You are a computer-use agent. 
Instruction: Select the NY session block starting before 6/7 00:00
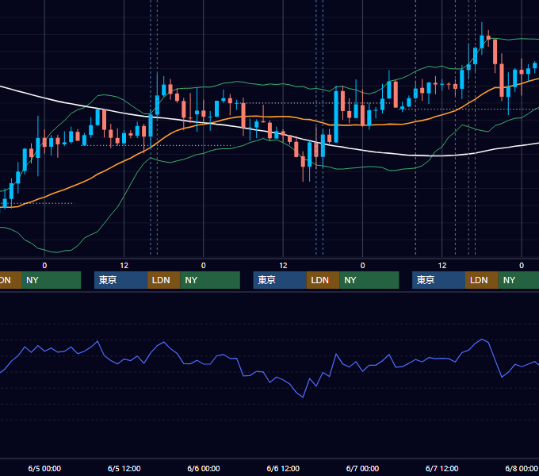click(x=369, y=280)
